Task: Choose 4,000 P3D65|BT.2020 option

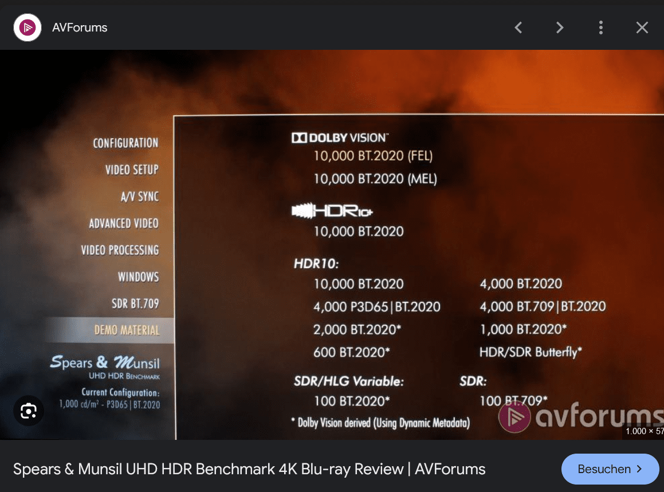Action: point(377,306)
